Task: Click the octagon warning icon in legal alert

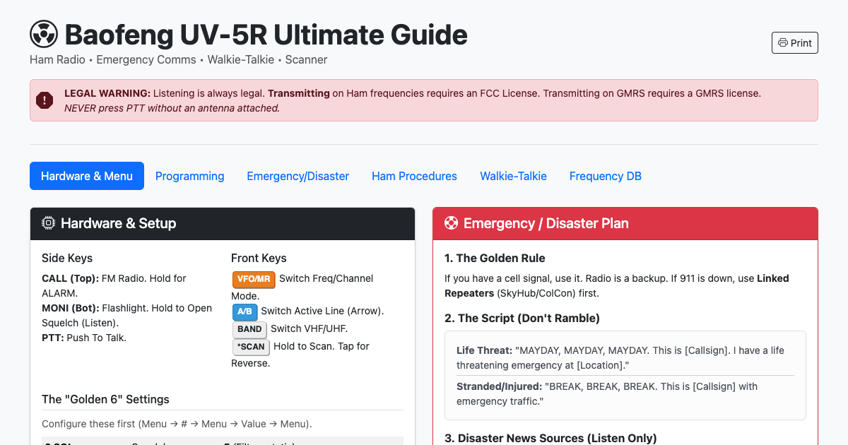Action: tap(45, 100)
